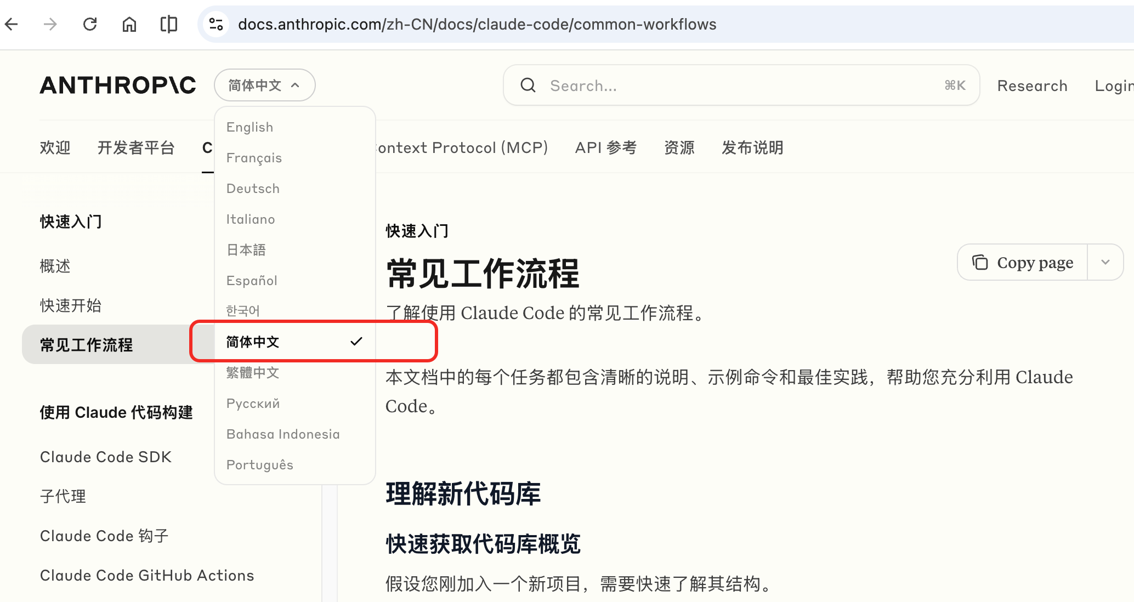The height and width of the screenshot is (602, 1134).
Task: Click the 快速入门 sidebar section heading
Action: (x=71, y=222)
